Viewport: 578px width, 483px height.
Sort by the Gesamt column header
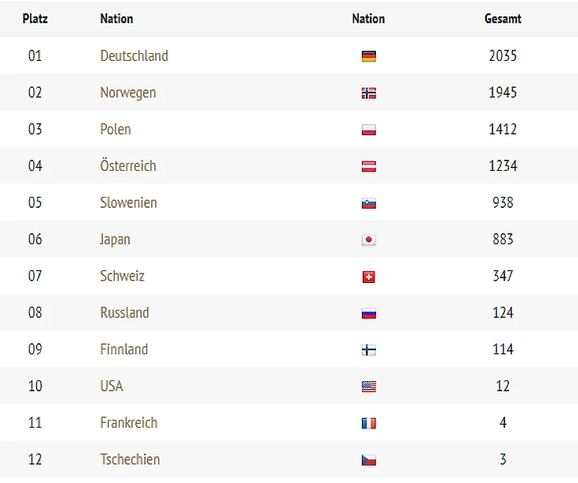pos(503,18)
